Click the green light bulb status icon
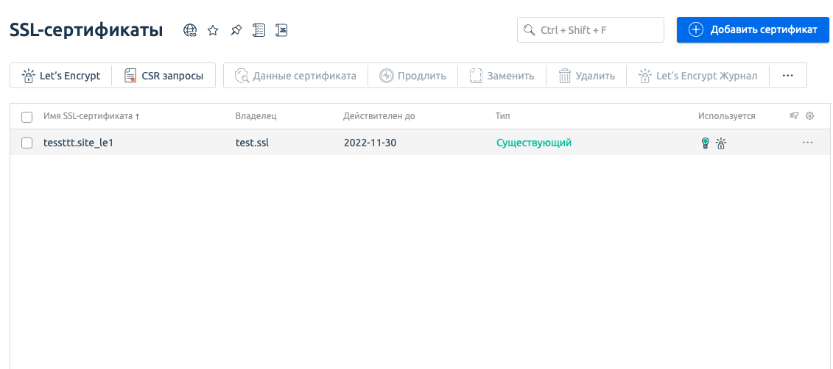Viewport: 833px width, 369px height. coord(705,143)
